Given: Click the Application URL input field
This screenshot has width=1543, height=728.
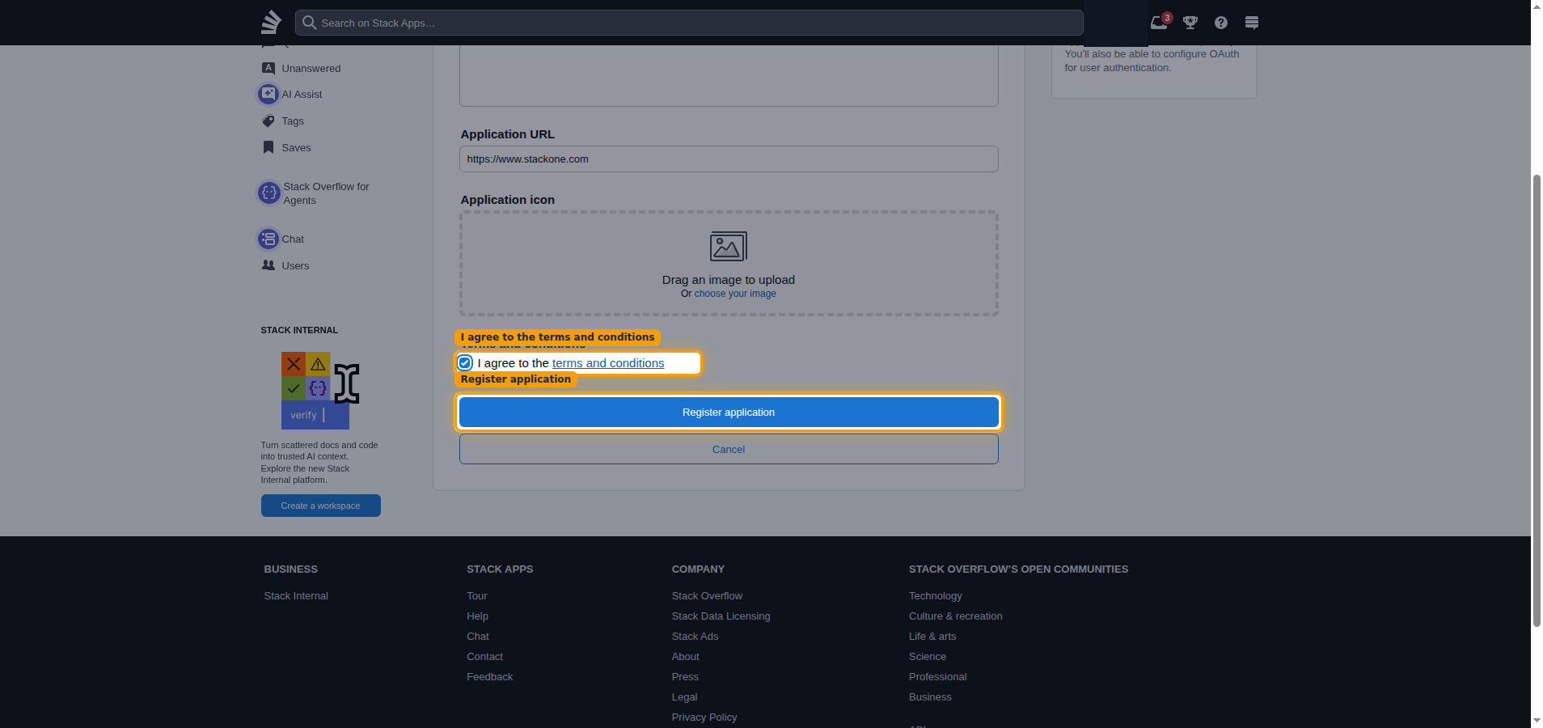Looking at the screenshot, I should [729, 159].
